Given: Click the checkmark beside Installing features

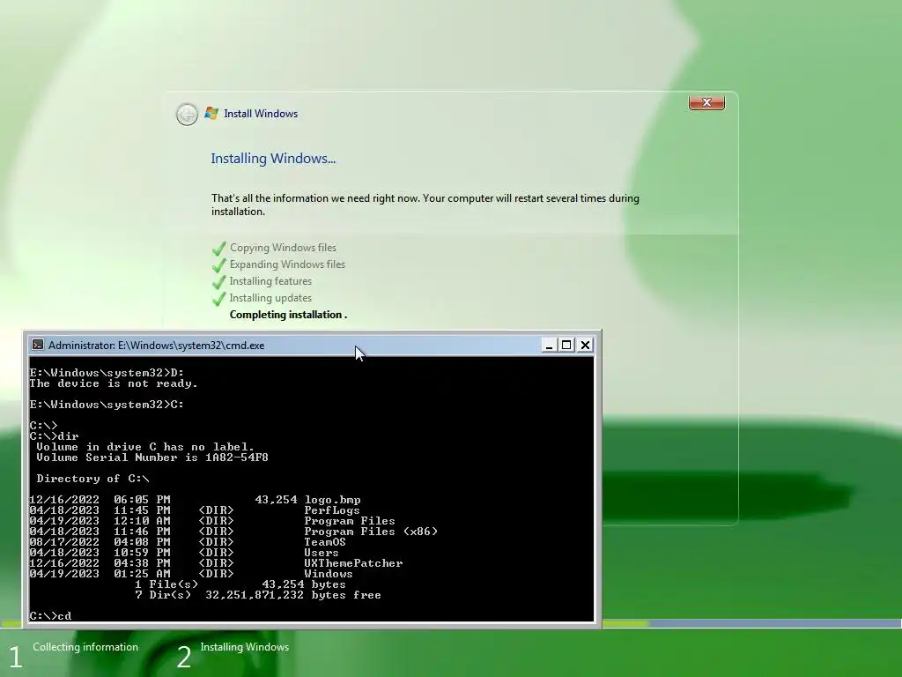Looking at the screenshot, I should coord(218,282).
